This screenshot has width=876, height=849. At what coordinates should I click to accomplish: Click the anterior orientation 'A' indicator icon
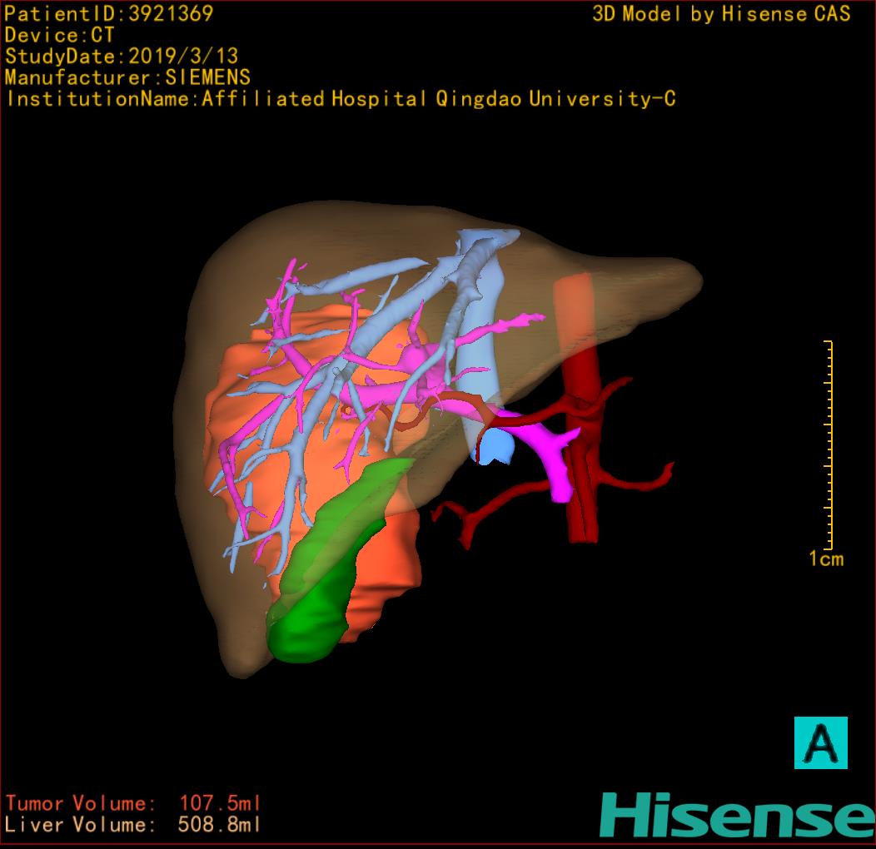820,742
